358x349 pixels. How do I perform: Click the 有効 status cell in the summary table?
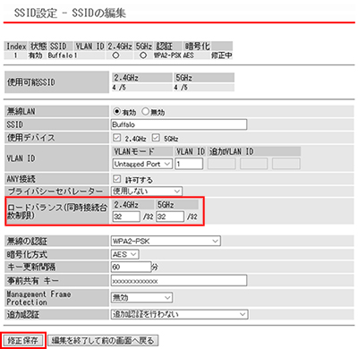click(36, 55)
